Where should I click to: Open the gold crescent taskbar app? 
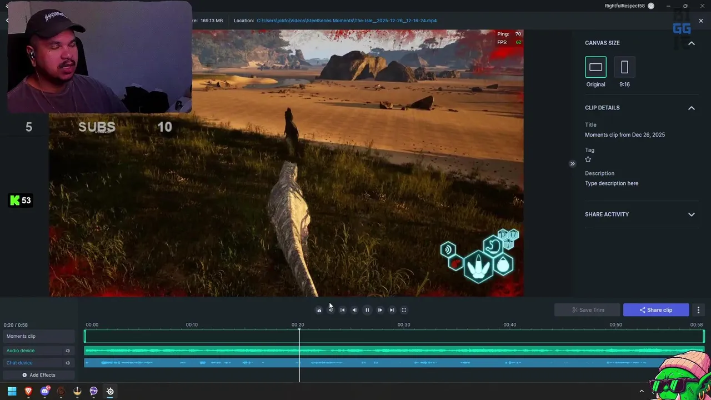(x=77, y=391)
